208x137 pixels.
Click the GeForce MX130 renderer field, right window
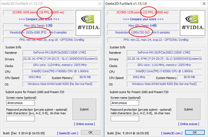point(164,53)
